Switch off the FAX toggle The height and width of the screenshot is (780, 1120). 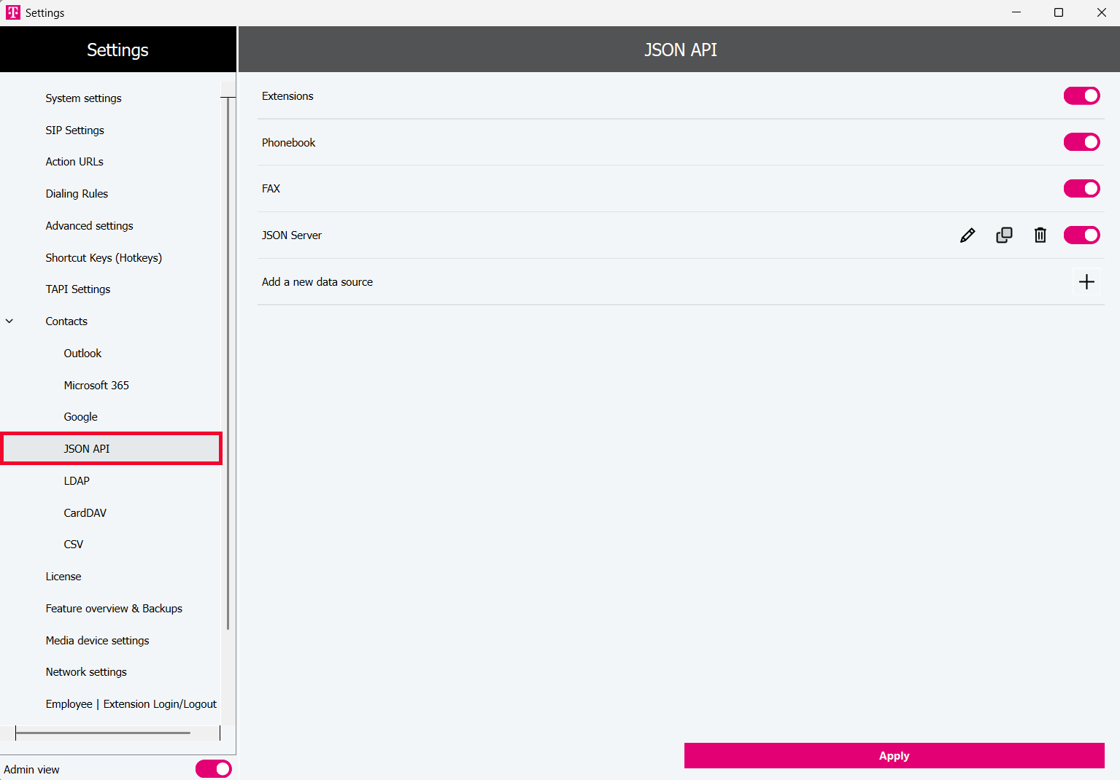pos(1081,189)
